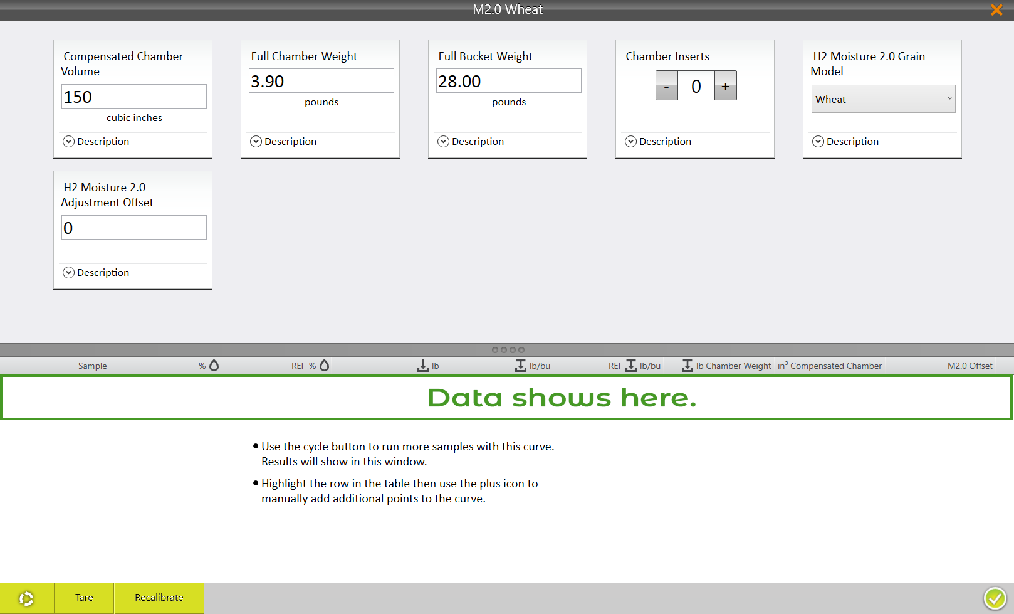Click the Full Bucket Weight input field
Viewport: 1014px width, 614px height.
[508, 81]
